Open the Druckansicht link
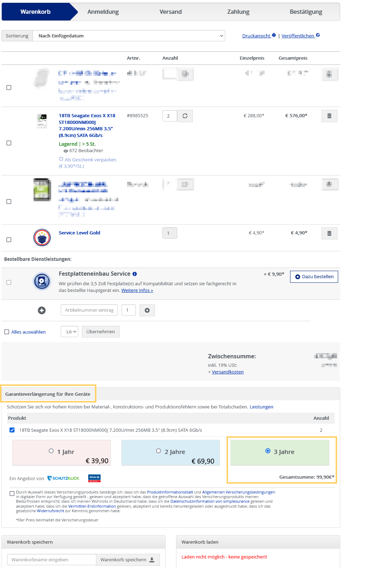This screenshot has height=568, width=366. pos(256,36)
